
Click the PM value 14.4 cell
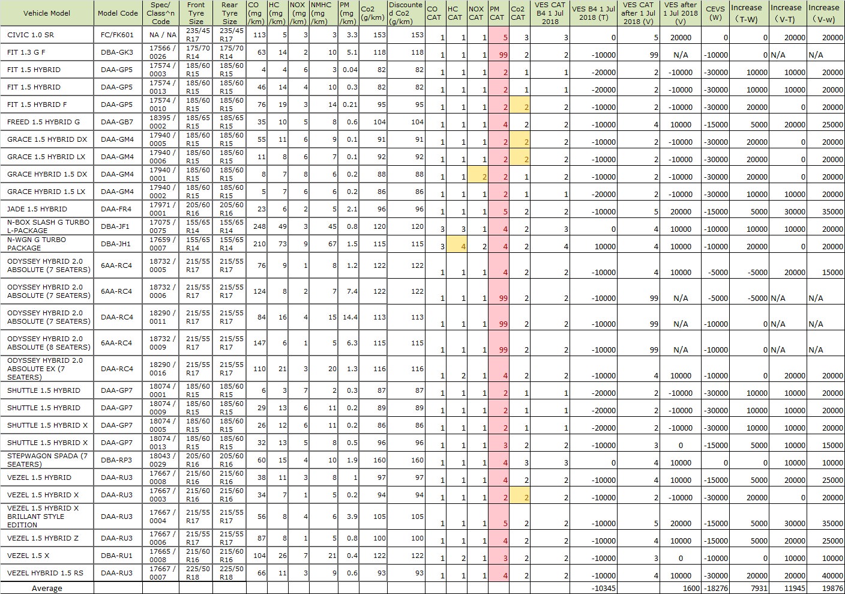pos(349,317)
